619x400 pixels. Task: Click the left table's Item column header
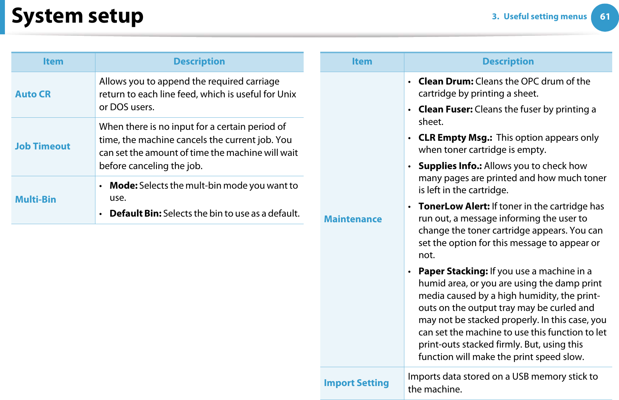point(53,62)
